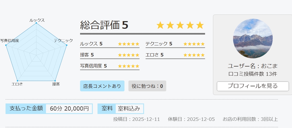This screenshot has height=128, width=292.
Task: Click the ユーザー名：おこま text
Action: (253, 66)
